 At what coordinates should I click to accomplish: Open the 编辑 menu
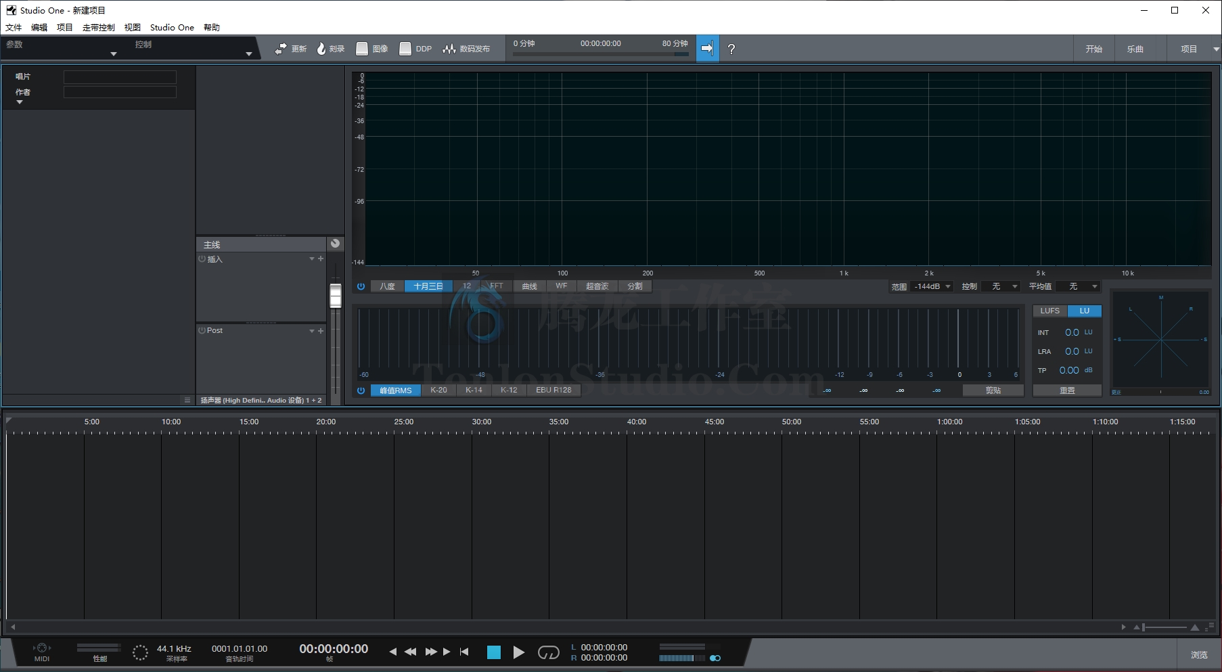pyautogui.click(x=39, y=28)
